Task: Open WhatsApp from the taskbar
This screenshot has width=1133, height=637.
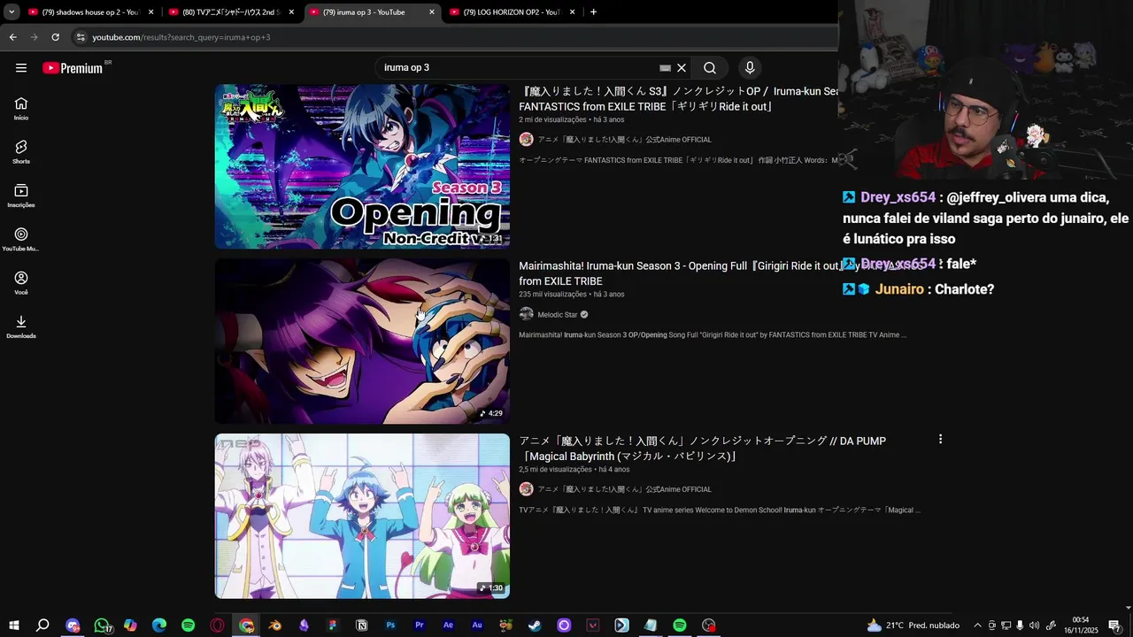Action: click(x=102, y=625)
